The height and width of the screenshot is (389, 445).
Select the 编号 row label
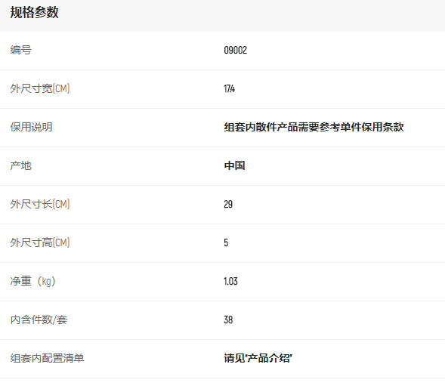pos(20,50)
